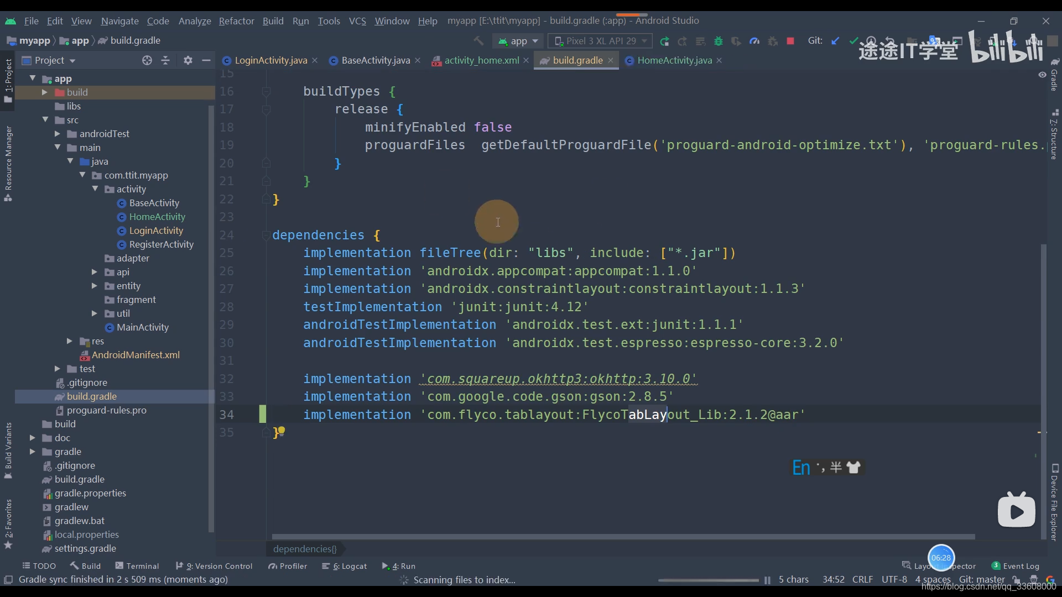The width and height of the screenshot is (1062, 597).
Task: Click the yellow intention lightbulb
Action: coord(281,431)
